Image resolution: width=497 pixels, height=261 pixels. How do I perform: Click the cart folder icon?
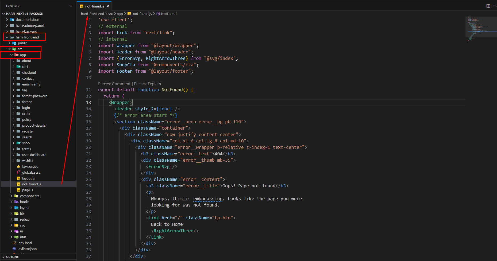(x=18, y=67)
